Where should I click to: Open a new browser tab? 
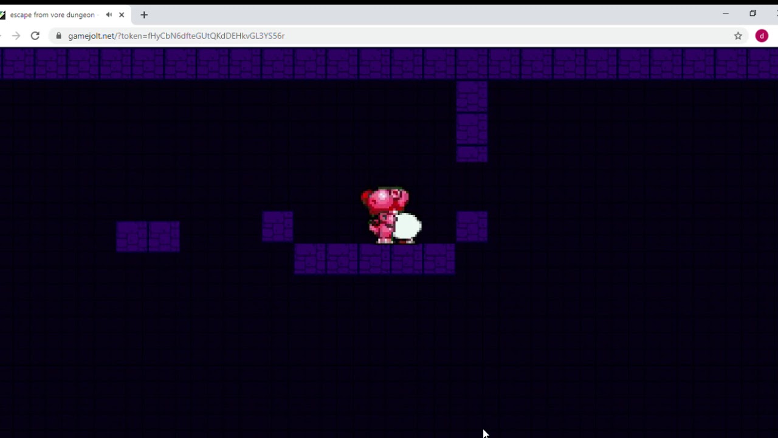tap(144, 15)
